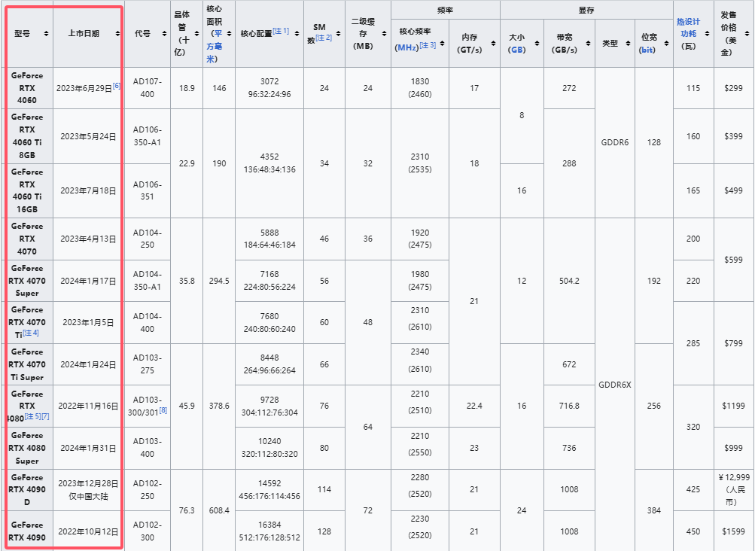Screen dimensions: 755x551
Task: Sort by 代号 using its sort icon
Action: tap(165, 34)
